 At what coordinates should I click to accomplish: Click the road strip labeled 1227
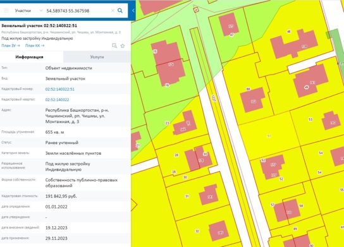(x=214, y=98)
